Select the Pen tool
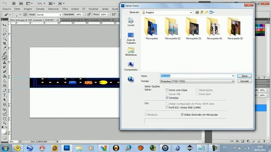Screen dimensions: 271x152 (x=5, y=90)
